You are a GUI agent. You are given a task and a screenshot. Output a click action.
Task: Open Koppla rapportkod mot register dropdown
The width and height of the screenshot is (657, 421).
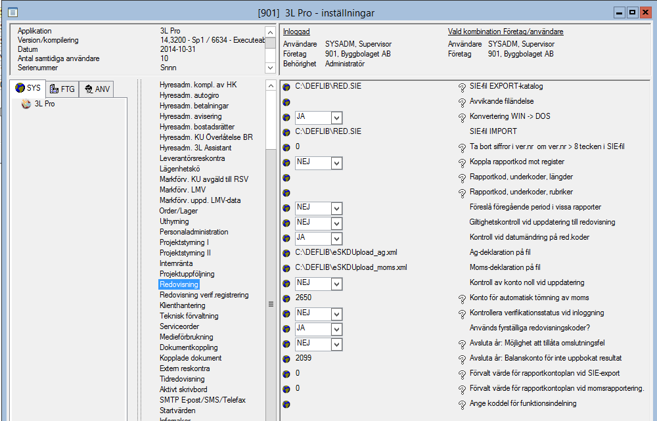tap(336, 163)
